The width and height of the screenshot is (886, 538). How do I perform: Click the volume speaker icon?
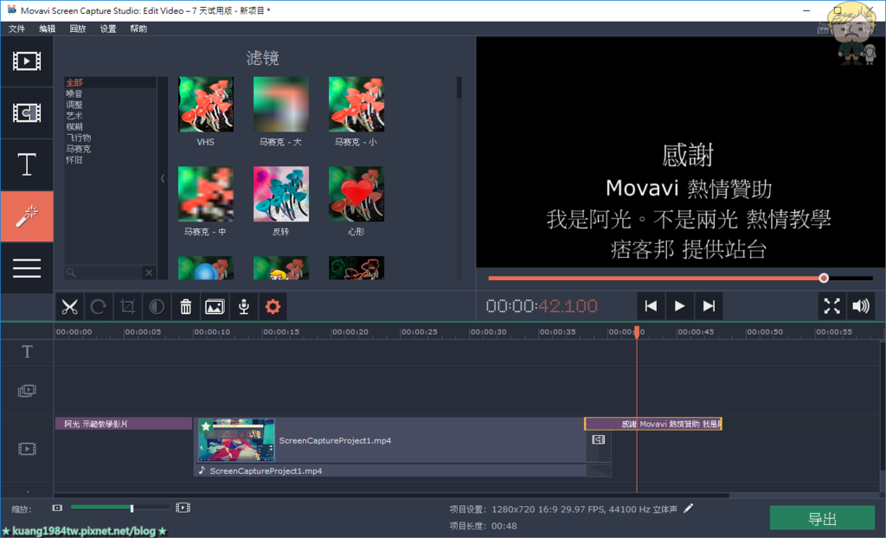(861, 306)
